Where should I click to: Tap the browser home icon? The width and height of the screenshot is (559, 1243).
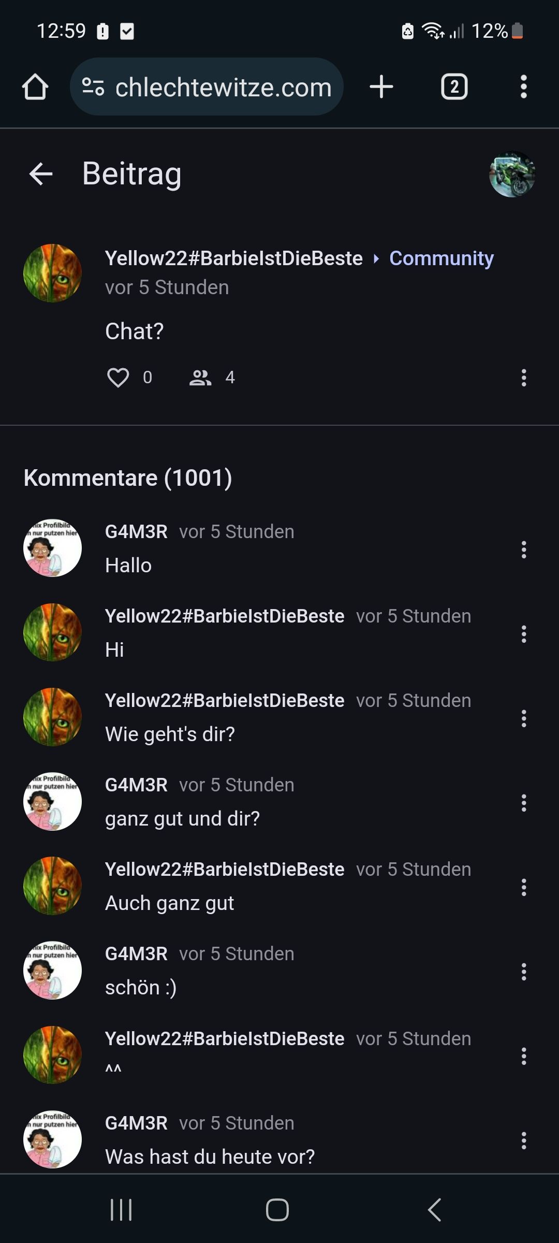point(35,86)
